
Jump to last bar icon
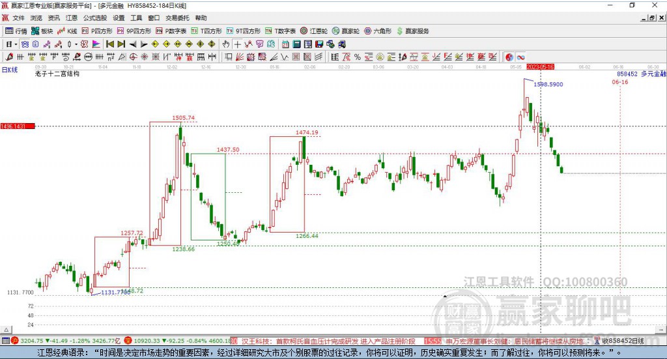click(121, 44)
